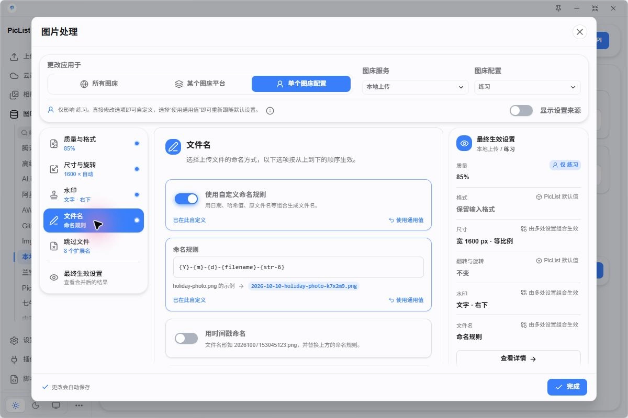628x418 pixels.
Task: Click the 查看详情 button
Action: (519, 359)
